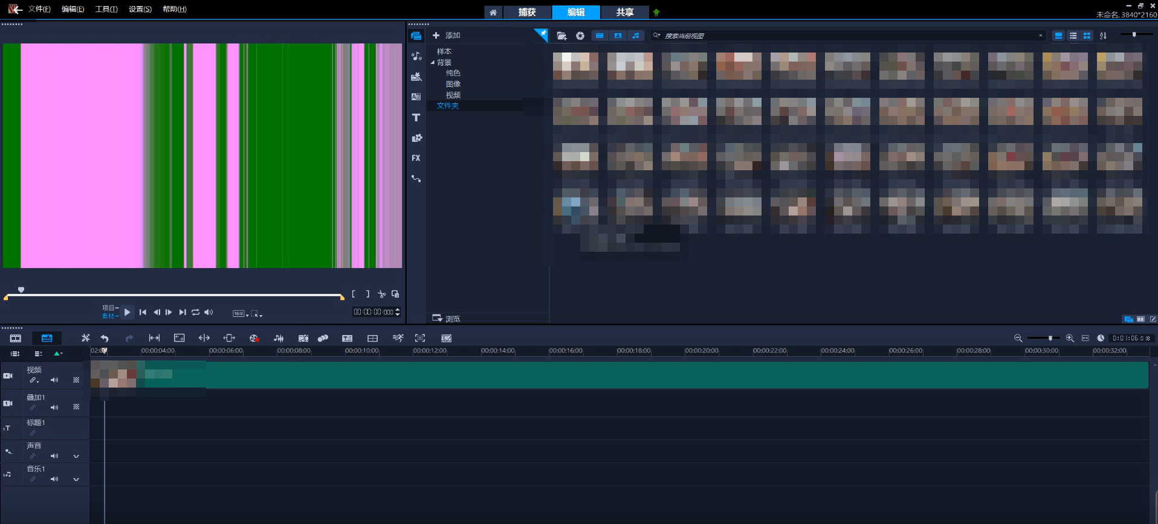Open the preview resize/crop mode dropdown
This screenshot has width=1158, height=524.
coord(256,313)
